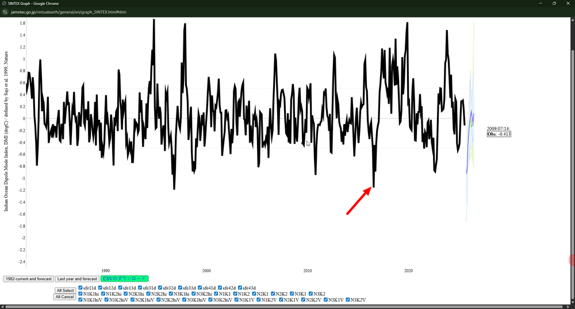575x309 pixels.
Task: Toggle the N3K1 checkbox
Action: [x=292, y=293]
